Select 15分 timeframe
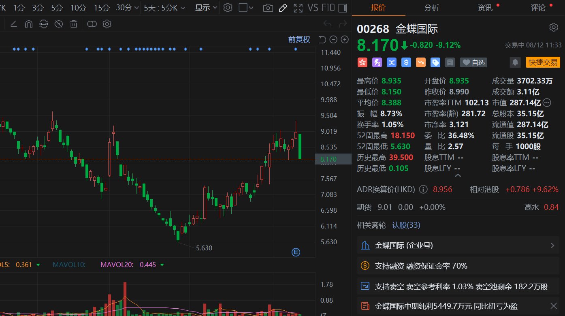Image resolution: width=565 pixels, height=316 pixels. click(x=101, y=8)
